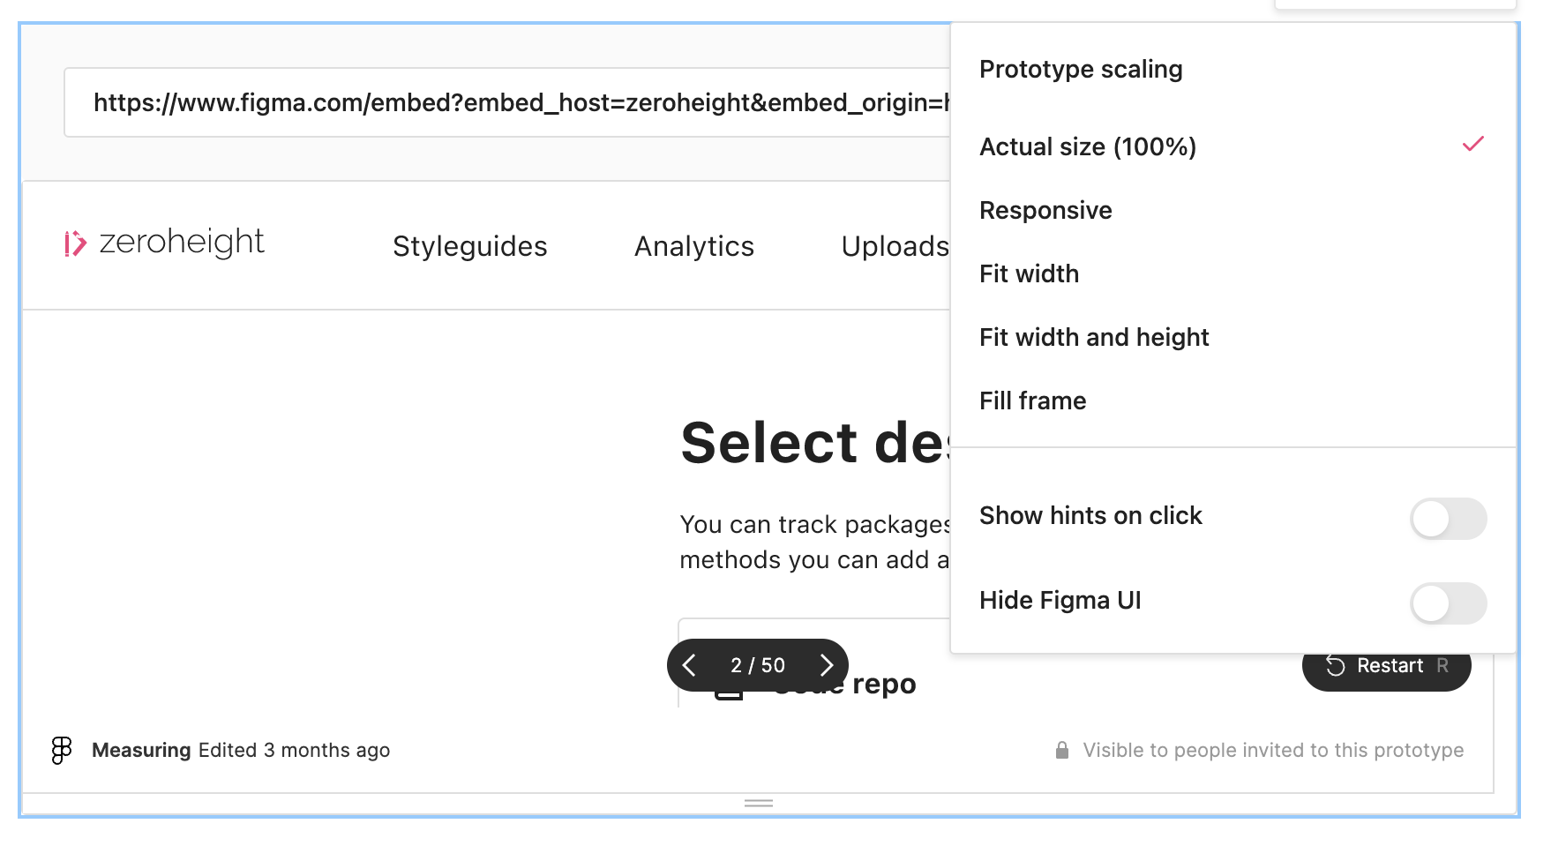The width and height of the screenshot is (1551, 861).
Task: Click the previous frame chevron
Action: point(690,664)
